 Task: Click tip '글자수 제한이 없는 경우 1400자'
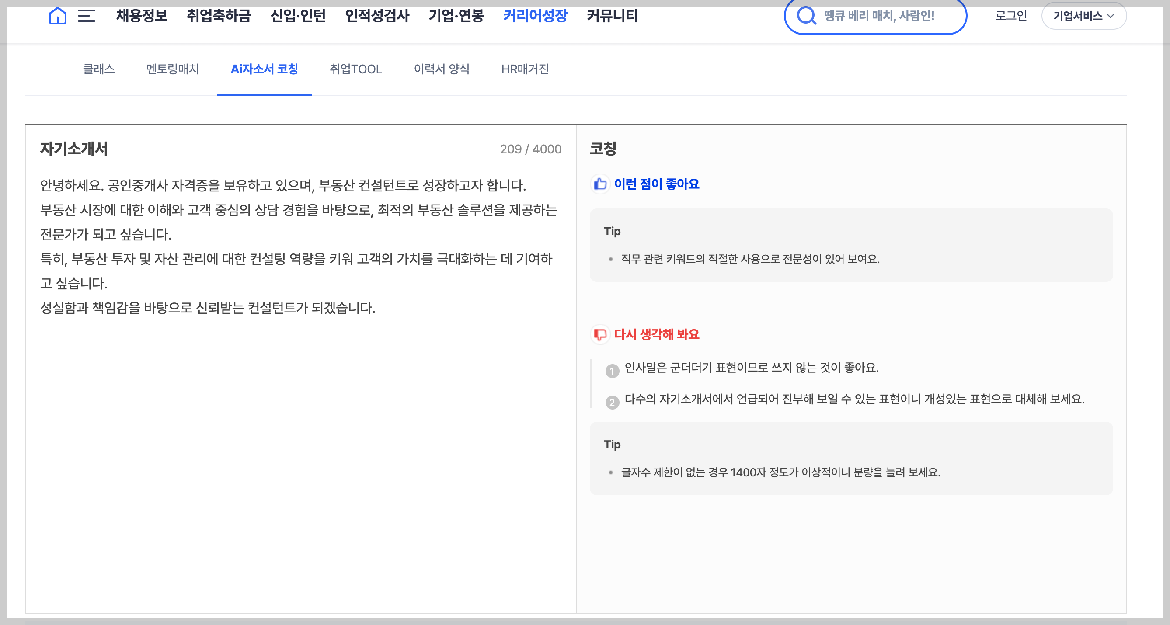[x=780, y=472]
